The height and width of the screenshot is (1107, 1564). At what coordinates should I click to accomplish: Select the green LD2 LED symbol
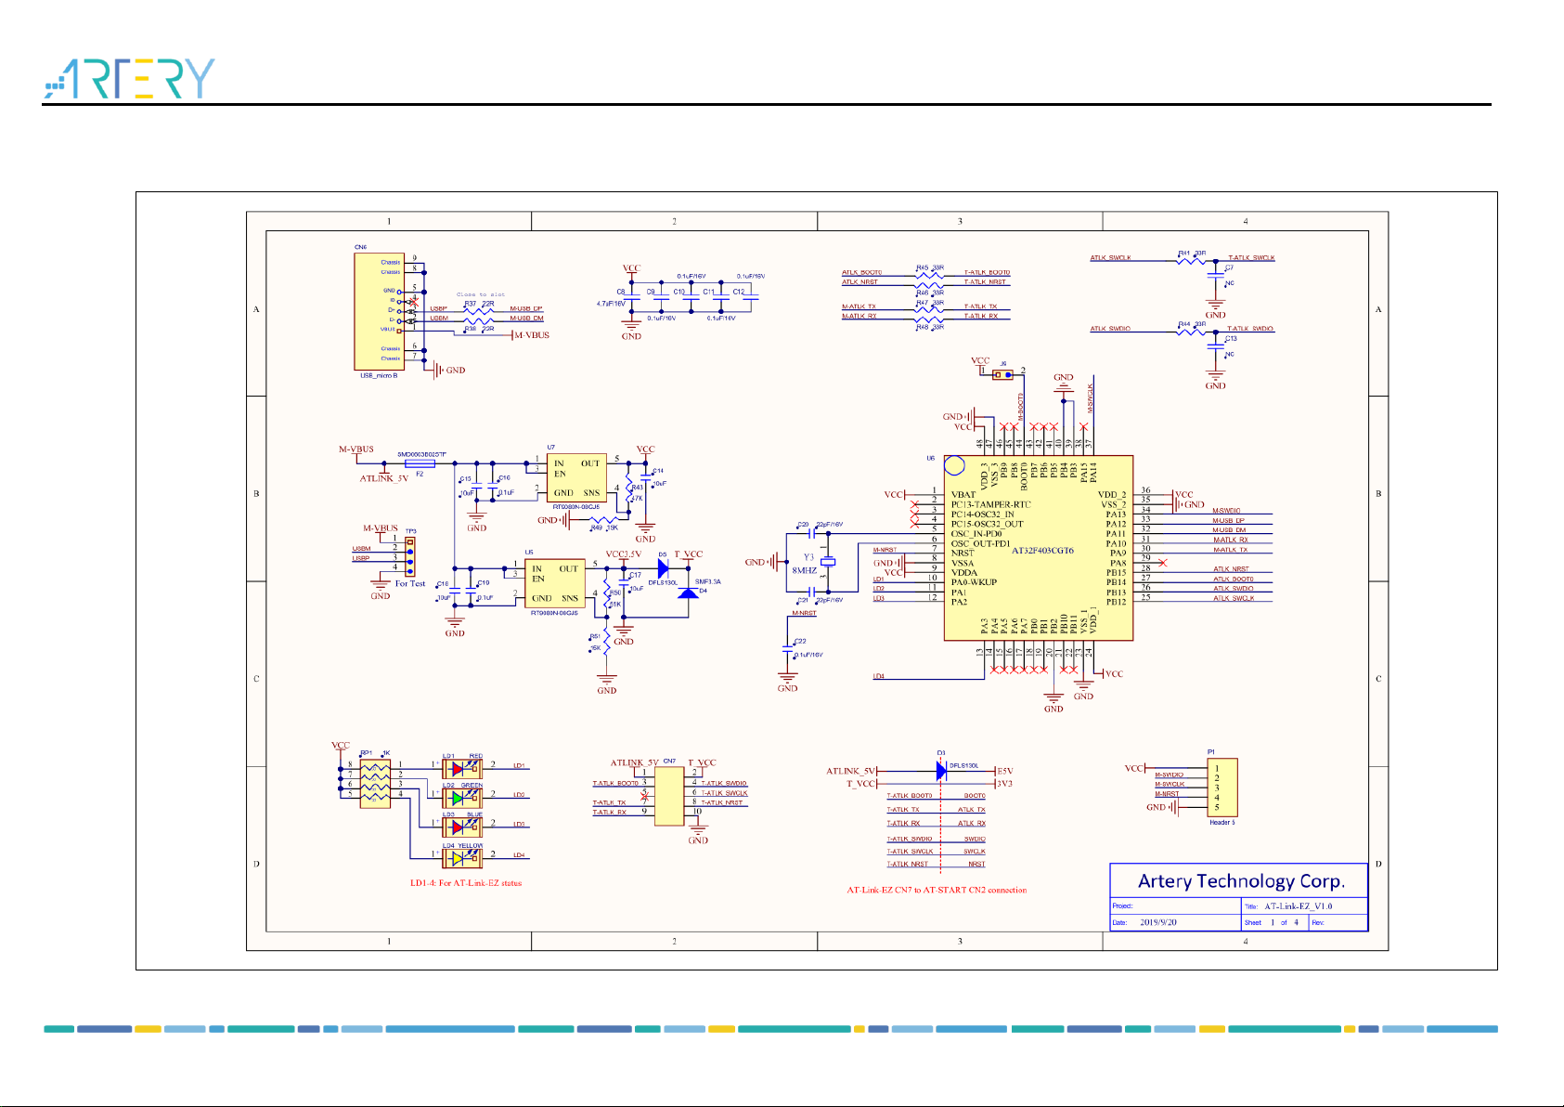(461, 798)
